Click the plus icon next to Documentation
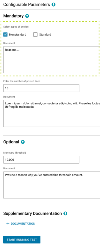Image resolution: width=100 pixels, height=248 pixels. point(8,224)
